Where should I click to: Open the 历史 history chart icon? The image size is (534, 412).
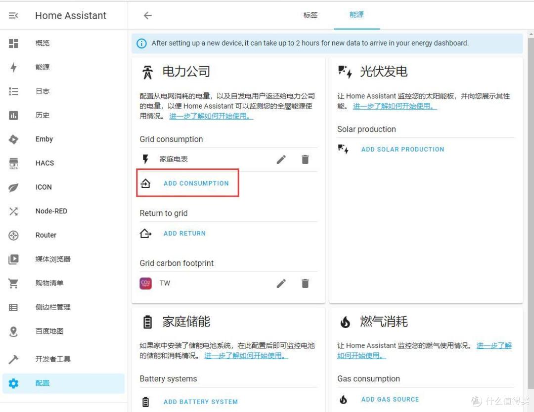tap(13, 115)
